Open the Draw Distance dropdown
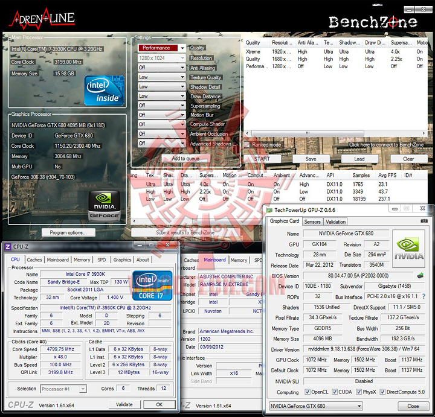Viewport: 435px width, 417px height. pos(162,96)
